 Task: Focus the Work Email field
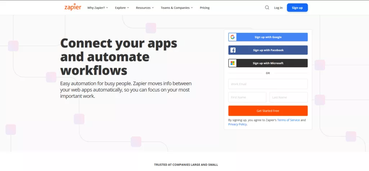[268, 84]
